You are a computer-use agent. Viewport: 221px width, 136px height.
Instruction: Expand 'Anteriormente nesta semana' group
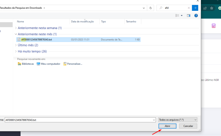[16, 28]
